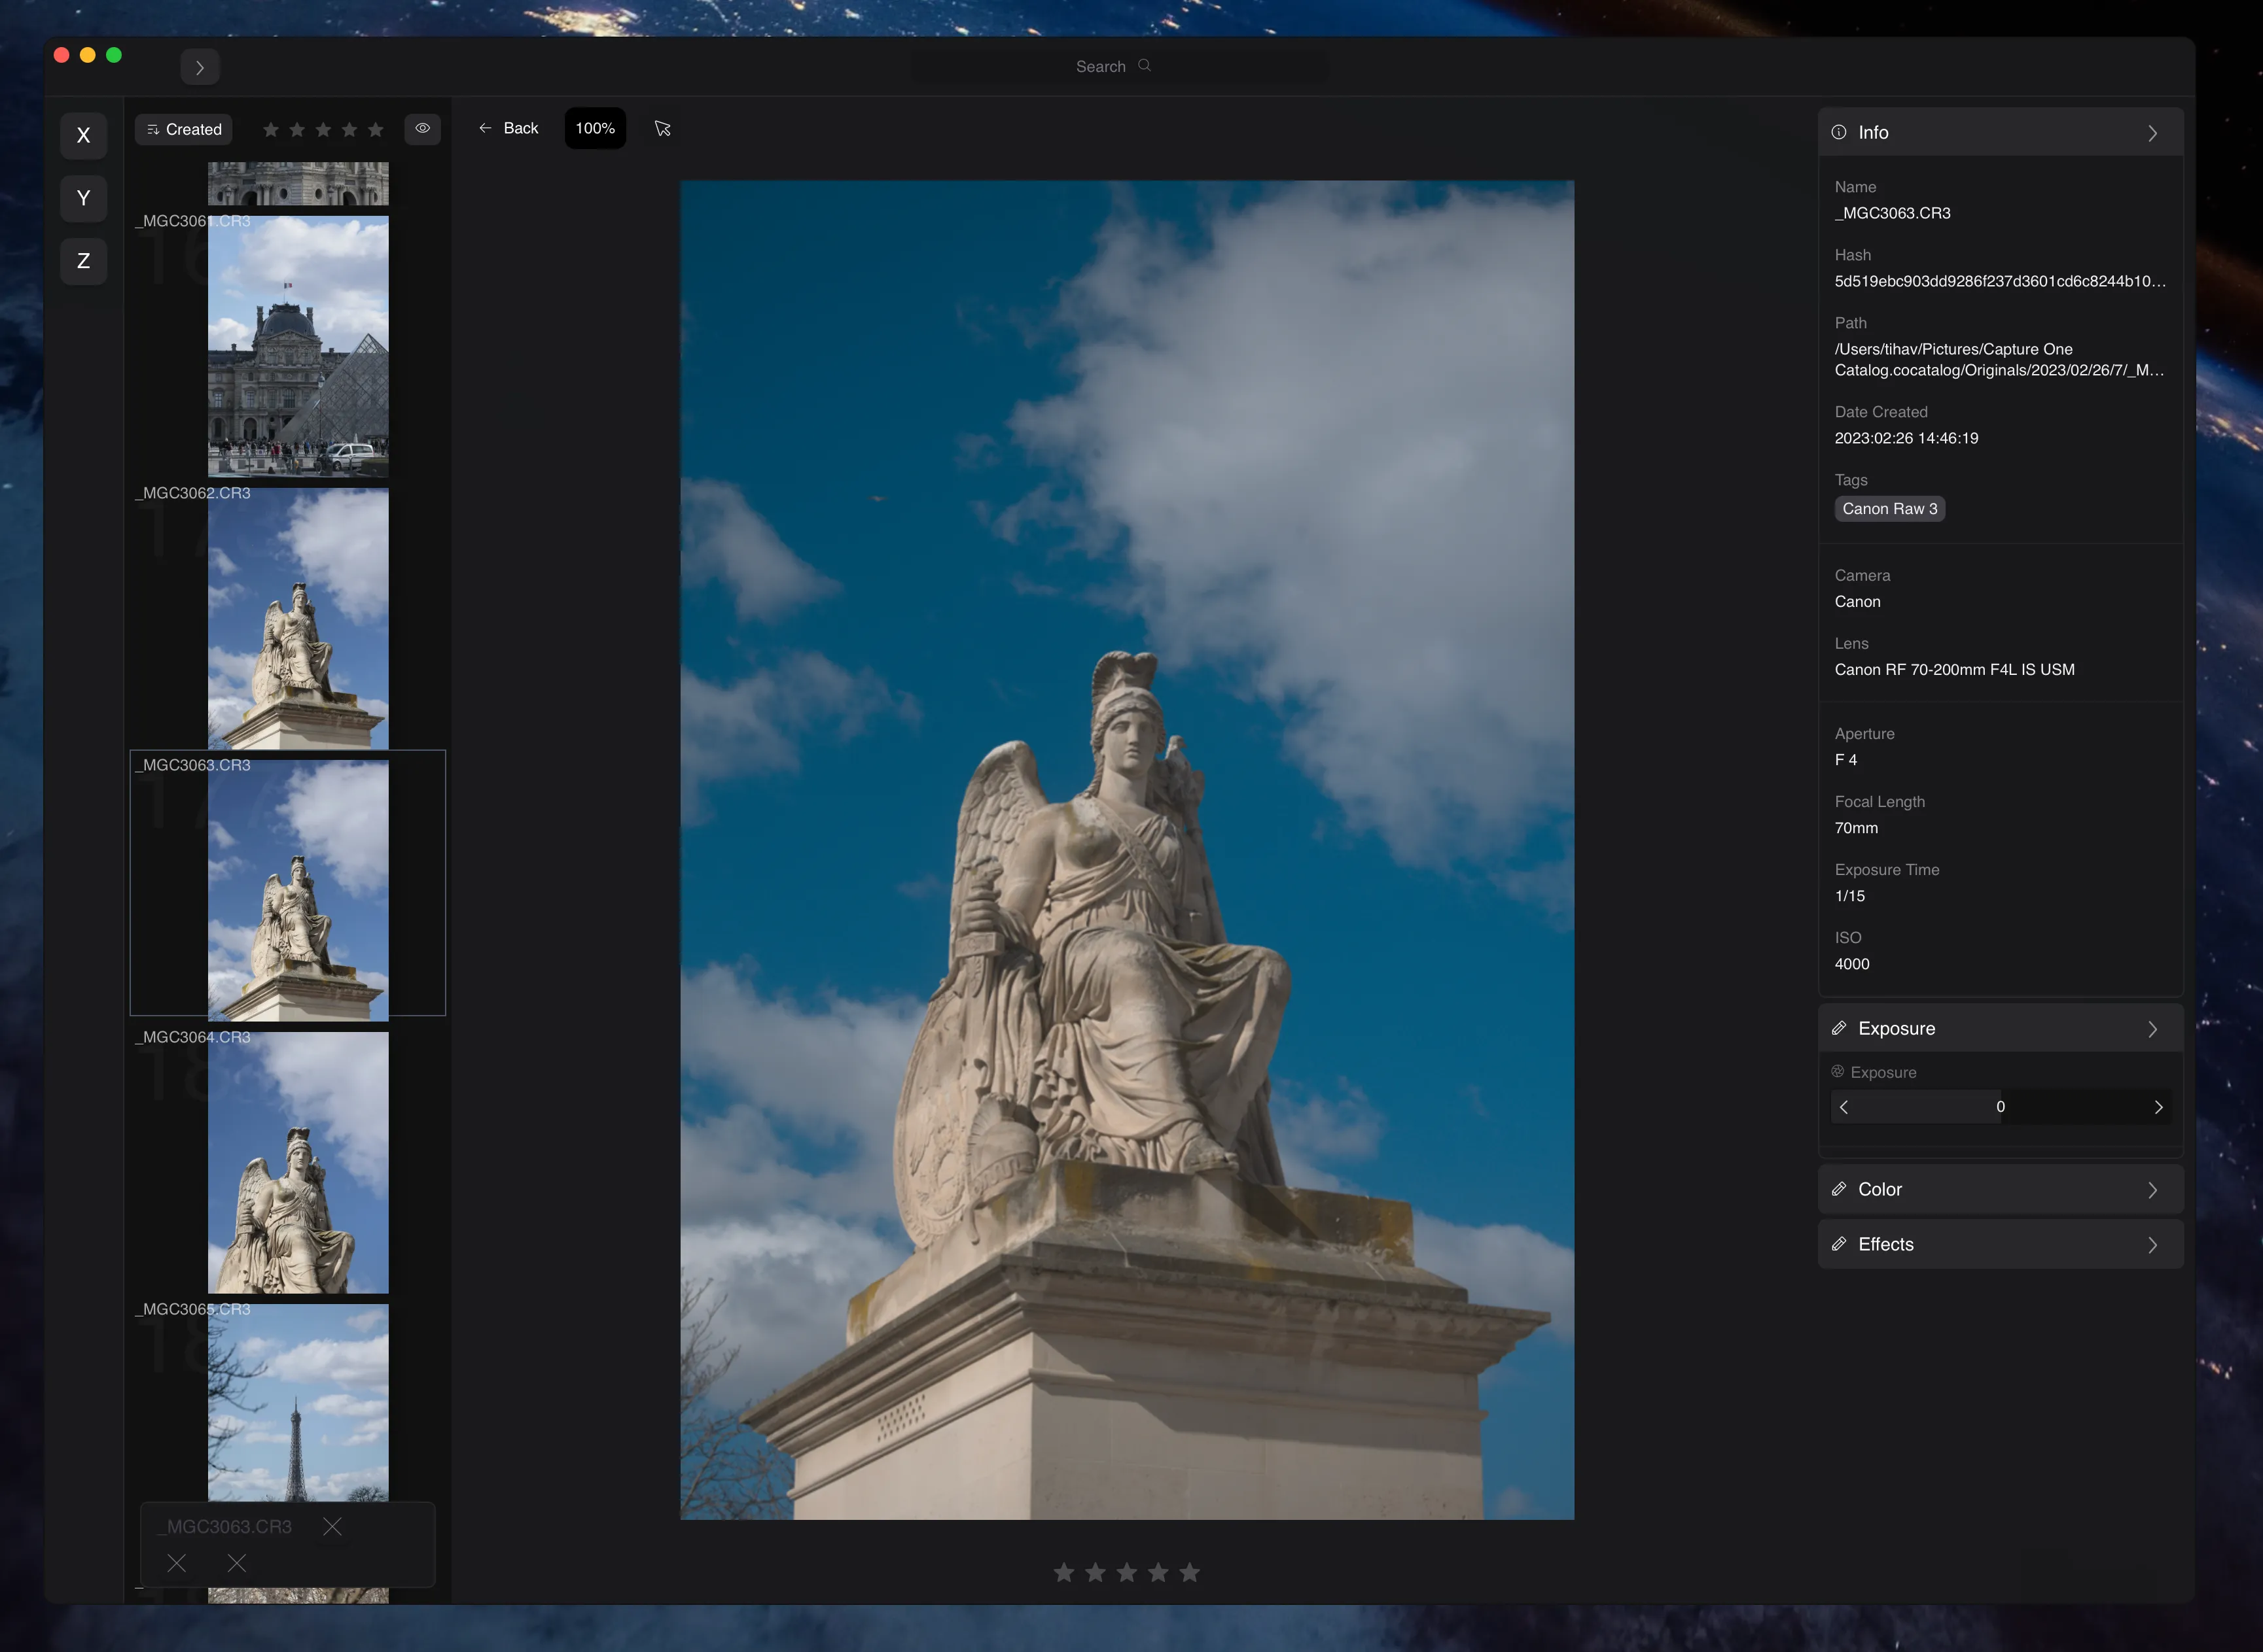Click the Canon Raw 3 tag

(1890, 508)
